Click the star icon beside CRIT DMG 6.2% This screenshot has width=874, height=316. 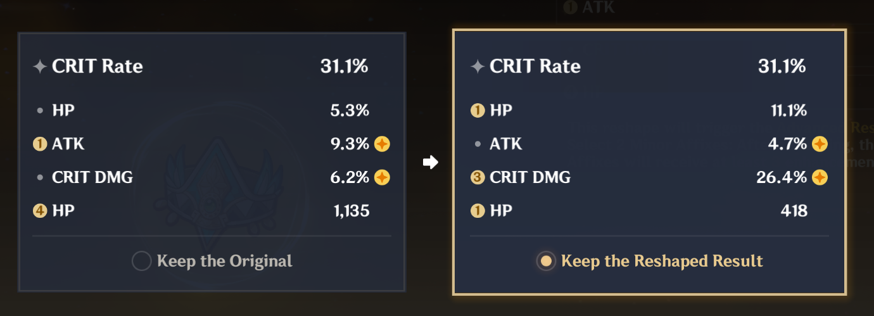[382, 177]
